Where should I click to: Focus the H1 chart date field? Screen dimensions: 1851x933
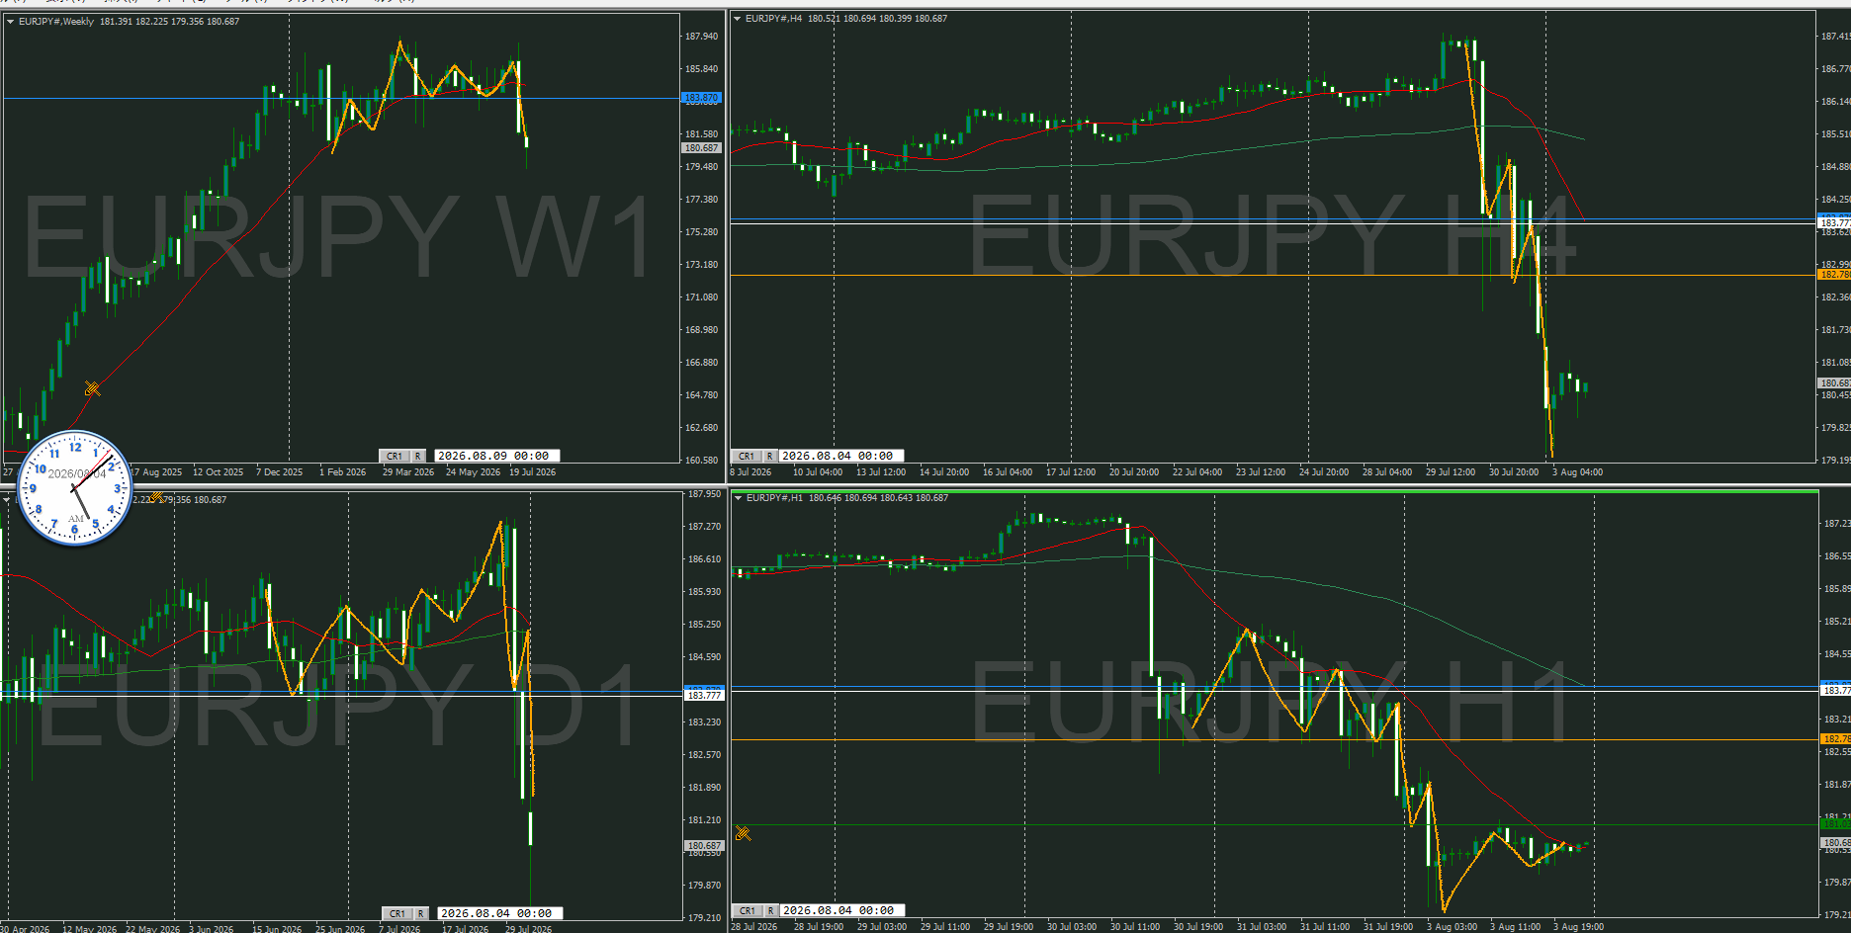point(842,910)
